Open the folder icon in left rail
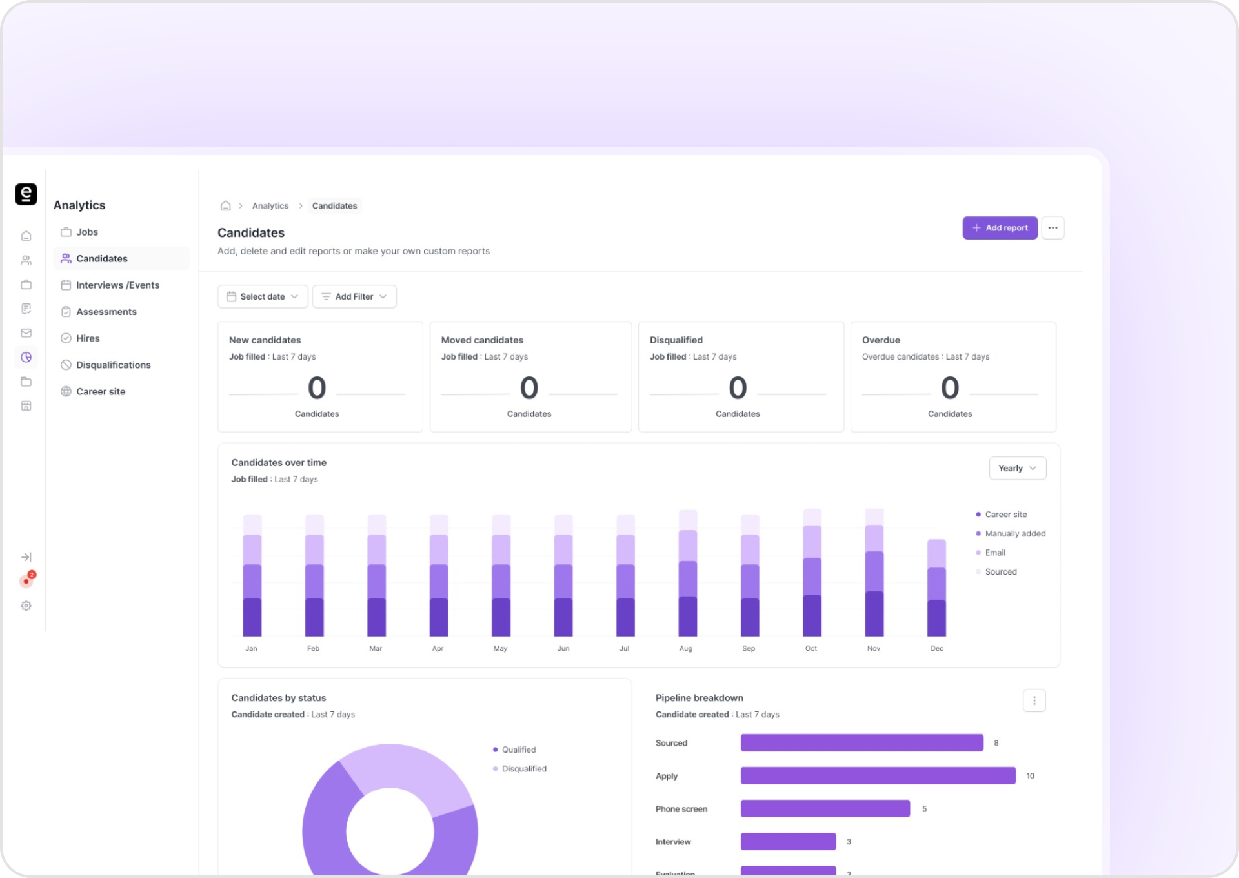The height and width of the screenshot is (878, 1239). tap(26, 382)
